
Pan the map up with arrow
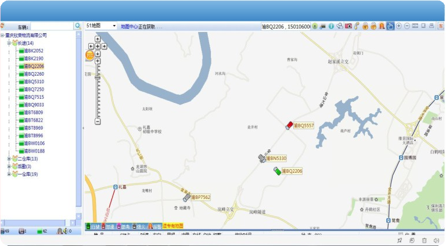coord(98,39)
